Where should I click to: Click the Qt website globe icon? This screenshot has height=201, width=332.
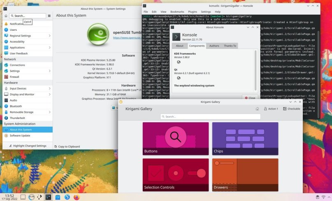[179, 78]
